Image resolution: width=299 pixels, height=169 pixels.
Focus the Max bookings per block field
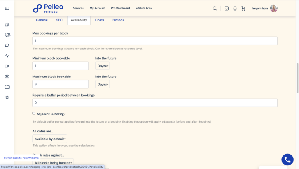tap(155, 41)
